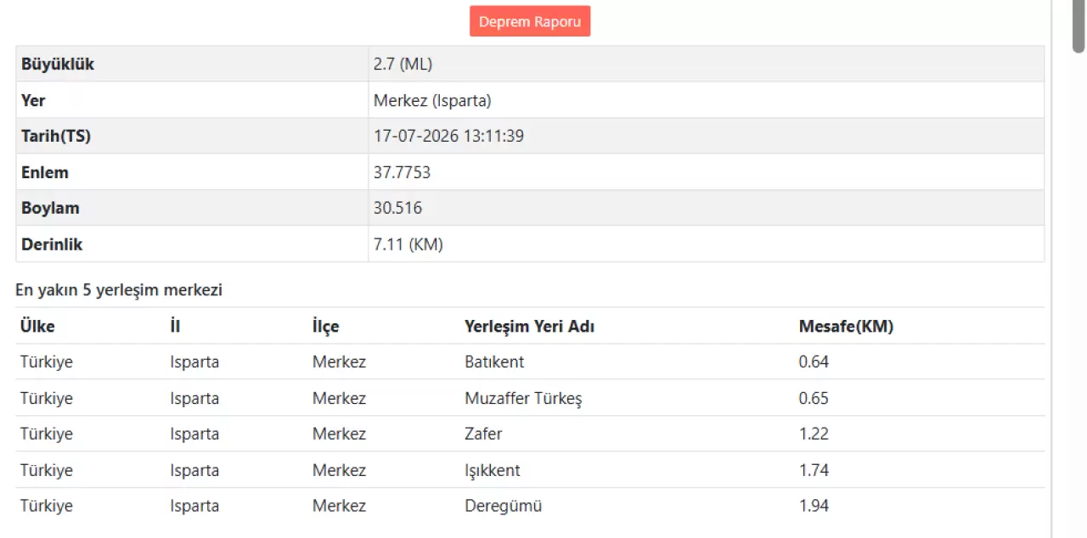Viewport: 1087px width, 538px height.
Task: Click the Deregümü settlement name
Action: click(503, 506)
